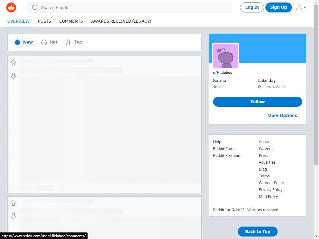Open the Advertise link
This screenshot has width=319, height=239.
tap(267, 162)
